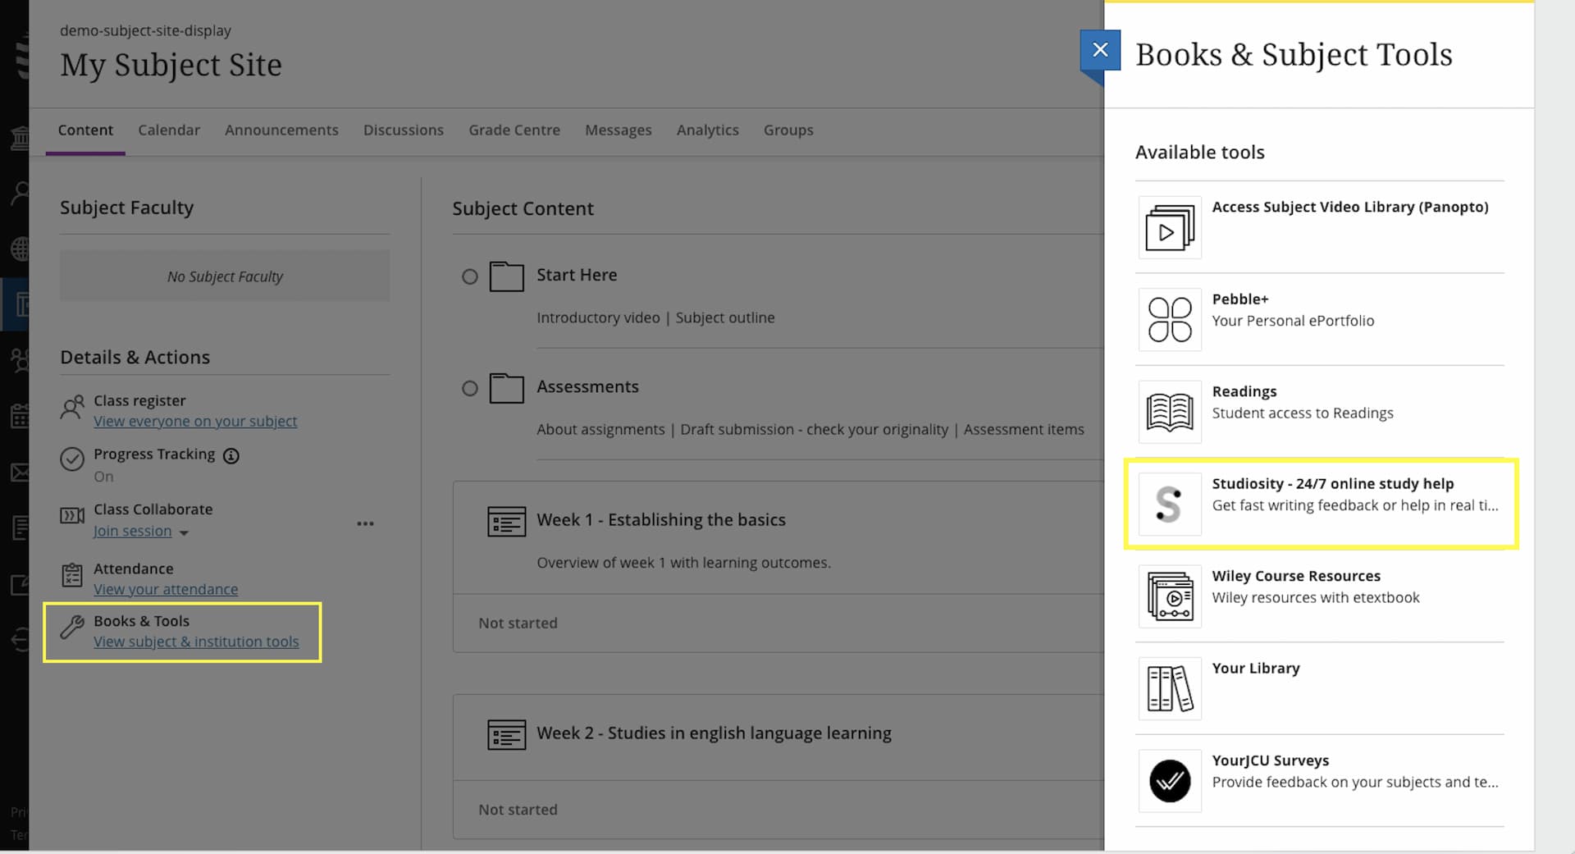This screenshot has width=1575, height=854.
Task: Open the Your Library title
Action: (1256, 668)
